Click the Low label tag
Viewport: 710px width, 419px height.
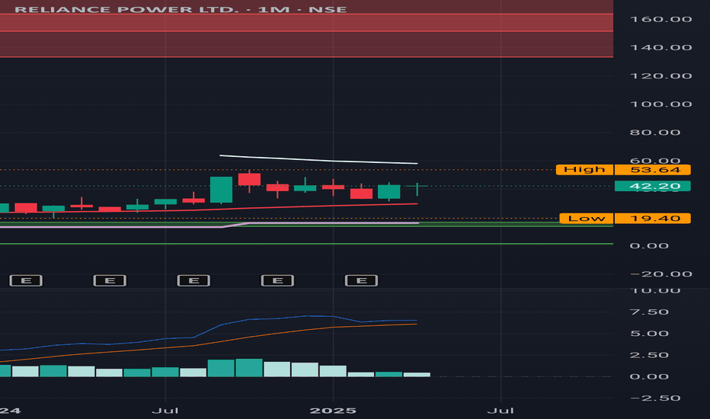[587, 219]
